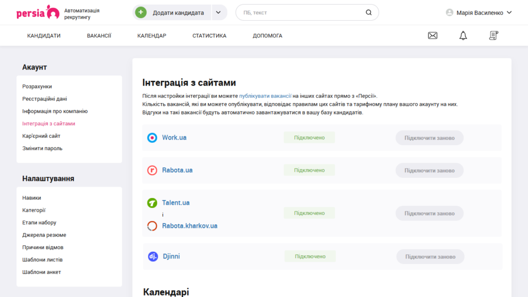Open Етапи набору settings

point(39,223)
